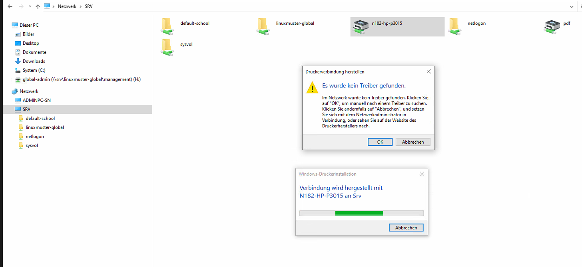The image size is (582, 267).
Task: Click the Back navigation arrow
Action: point(10,6)
